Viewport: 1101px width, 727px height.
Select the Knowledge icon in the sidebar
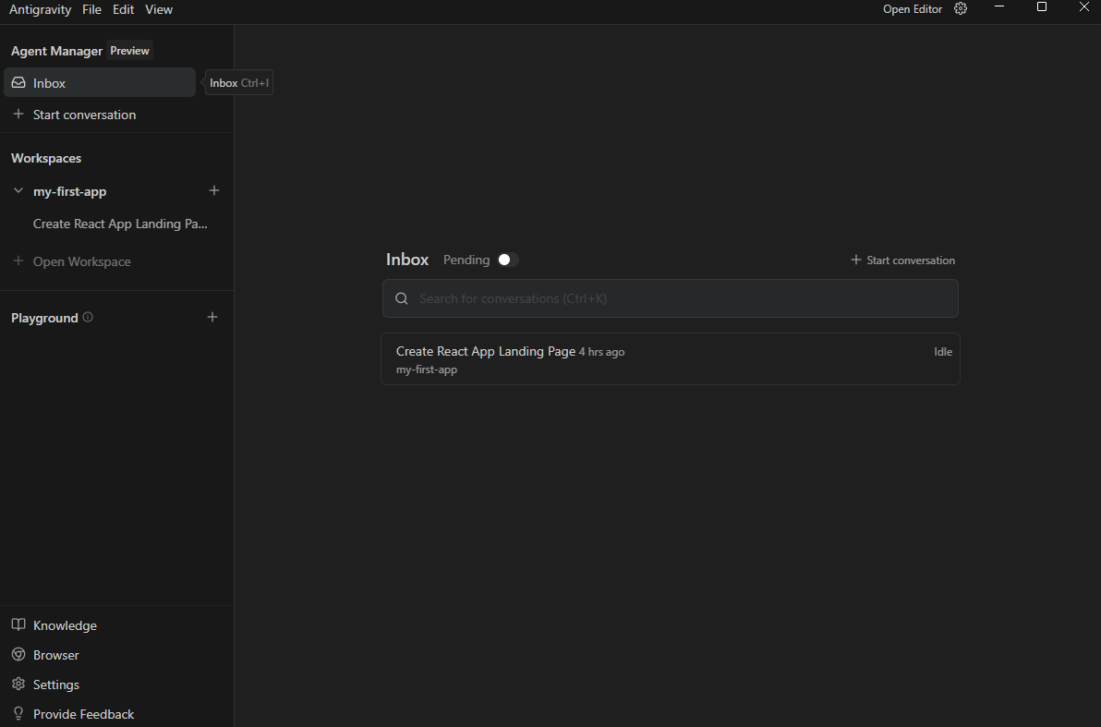(18, 625)
